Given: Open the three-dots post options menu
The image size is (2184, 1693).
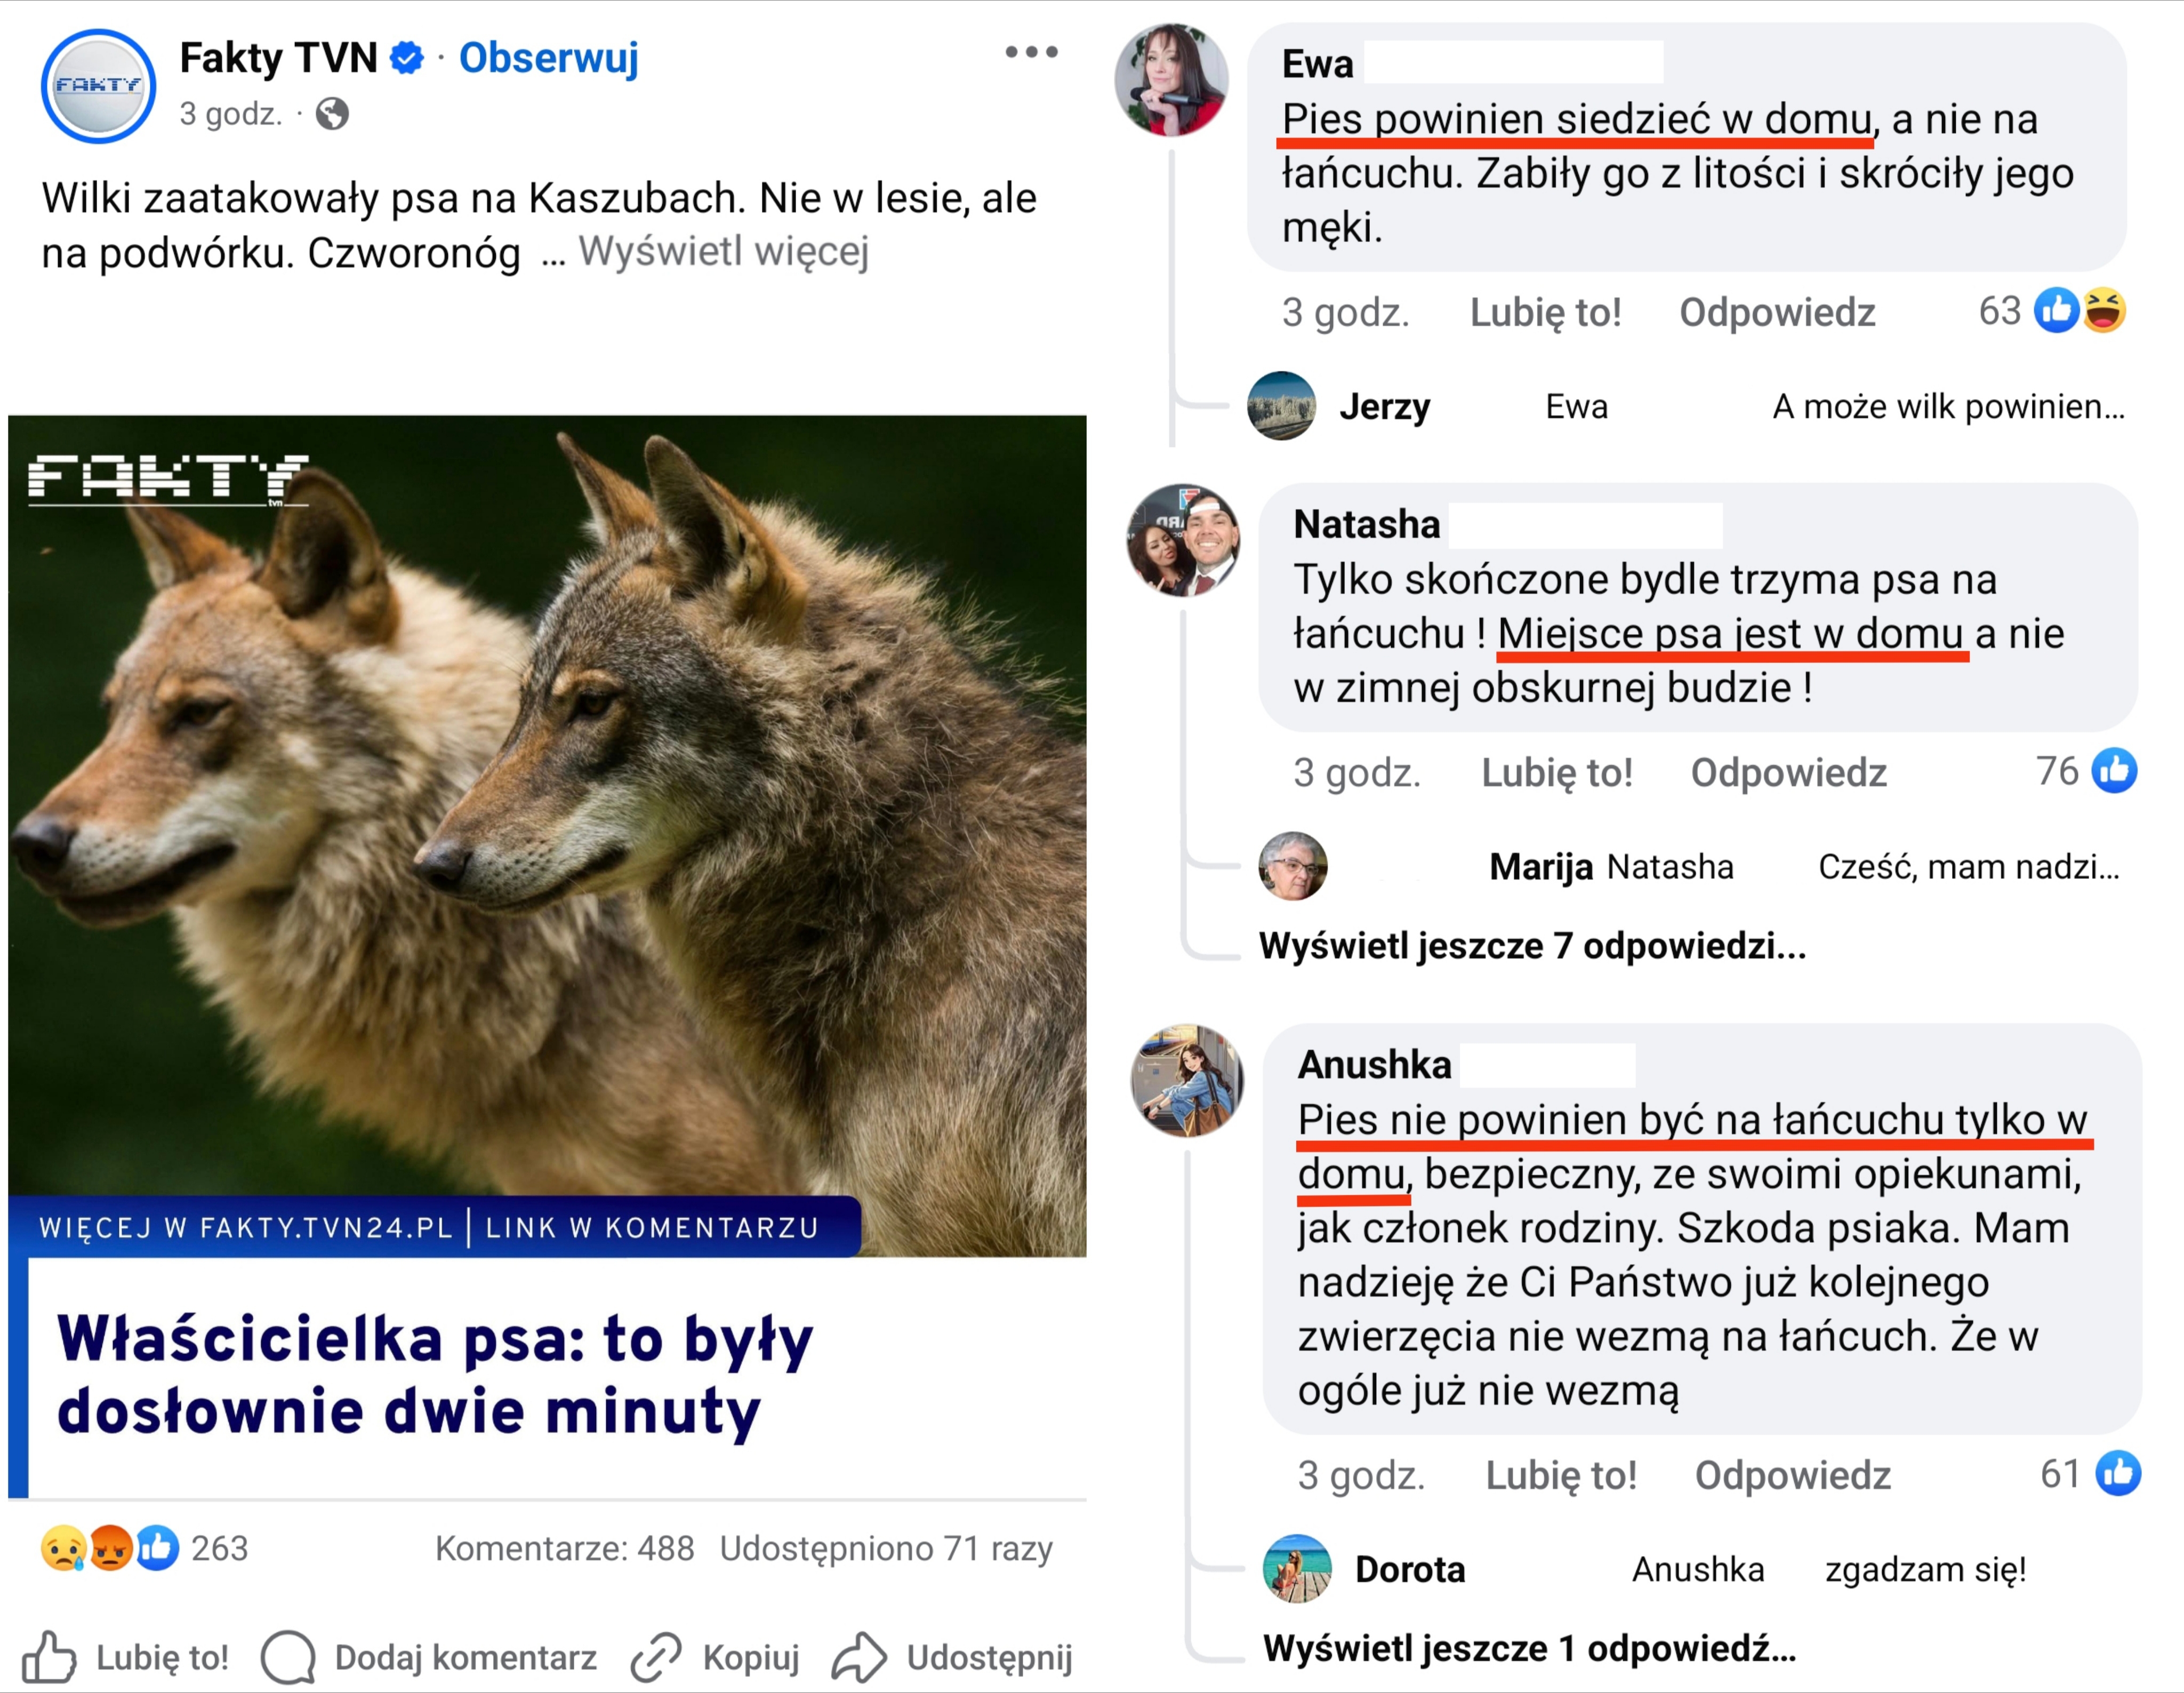Looking at the screenshot, I should (x=1031, y=52).
